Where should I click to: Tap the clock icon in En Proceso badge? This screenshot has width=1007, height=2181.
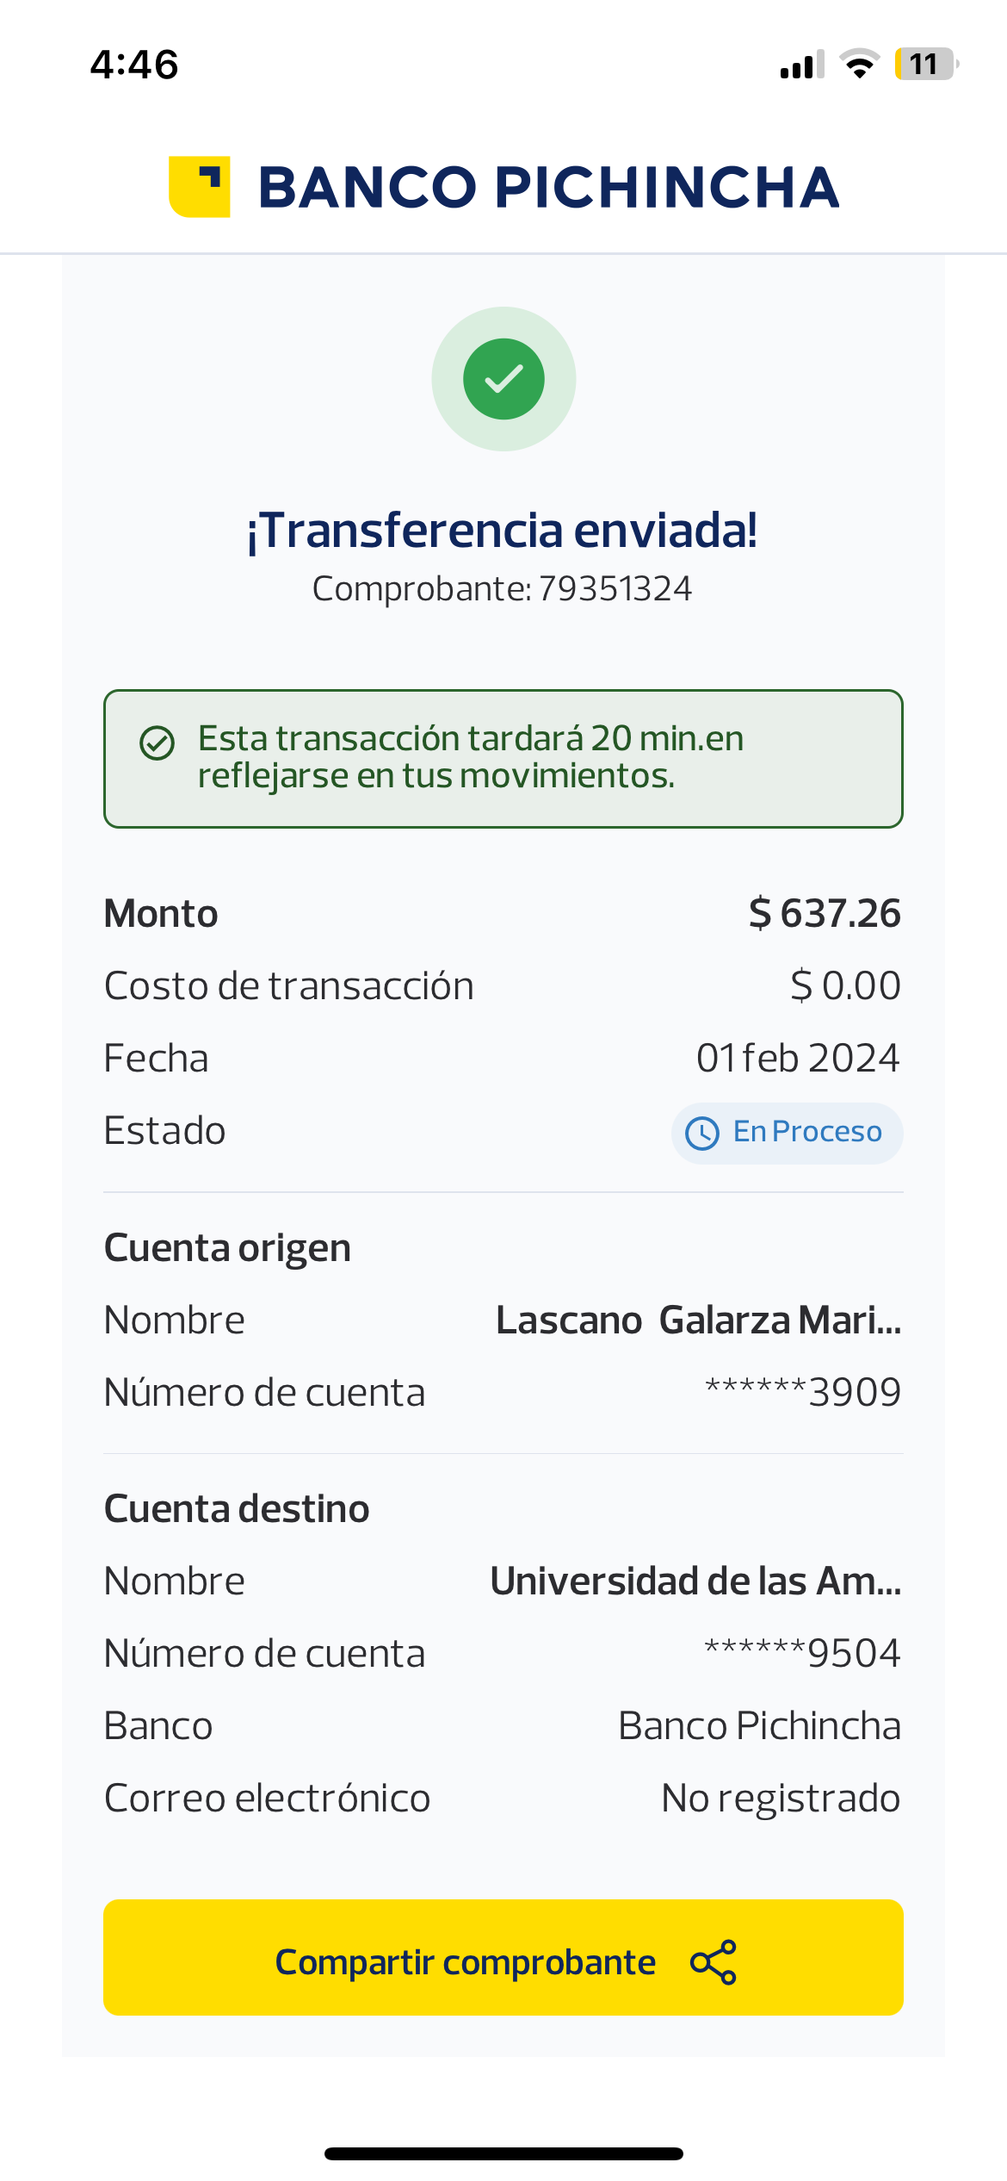point(702,1133)
